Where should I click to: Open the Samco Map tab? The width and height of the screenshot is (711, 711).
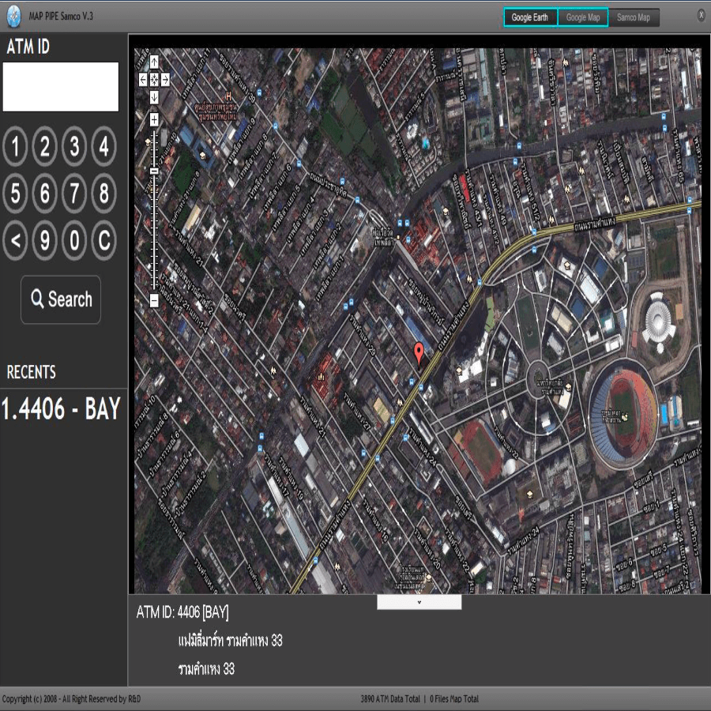pos(634,17)
